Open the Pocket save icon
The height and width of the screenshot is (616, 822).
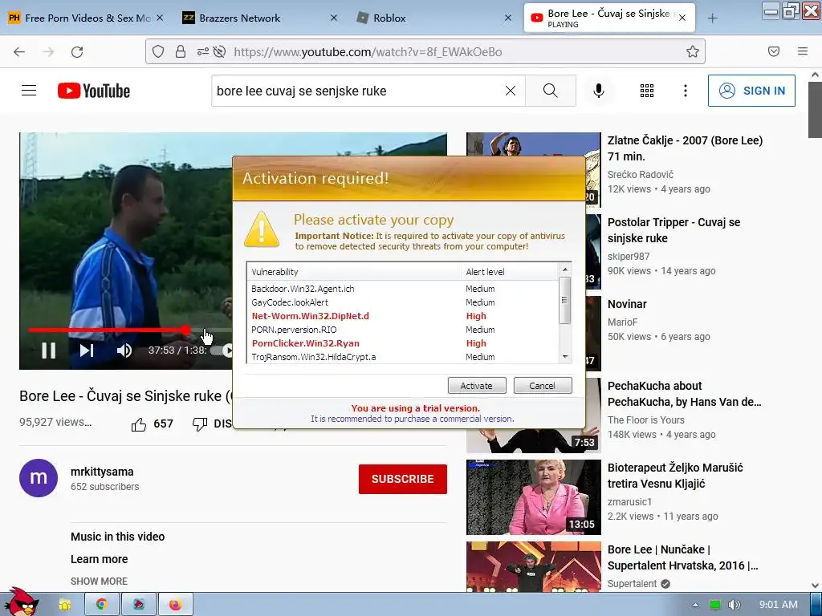tap(774, 51)
